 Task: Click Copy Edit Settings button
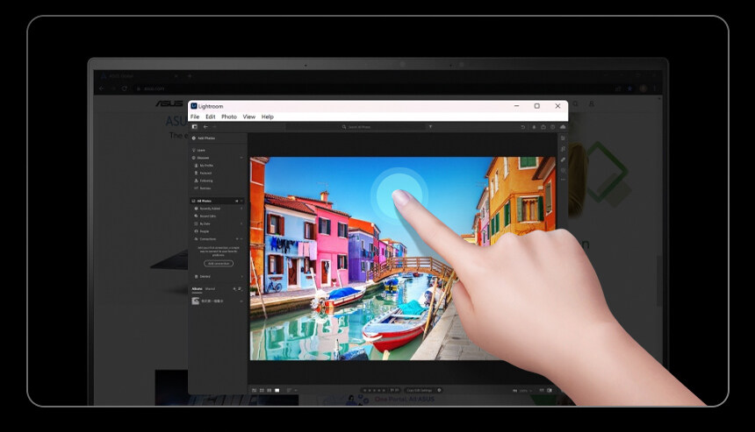click(x=420, y=390)
